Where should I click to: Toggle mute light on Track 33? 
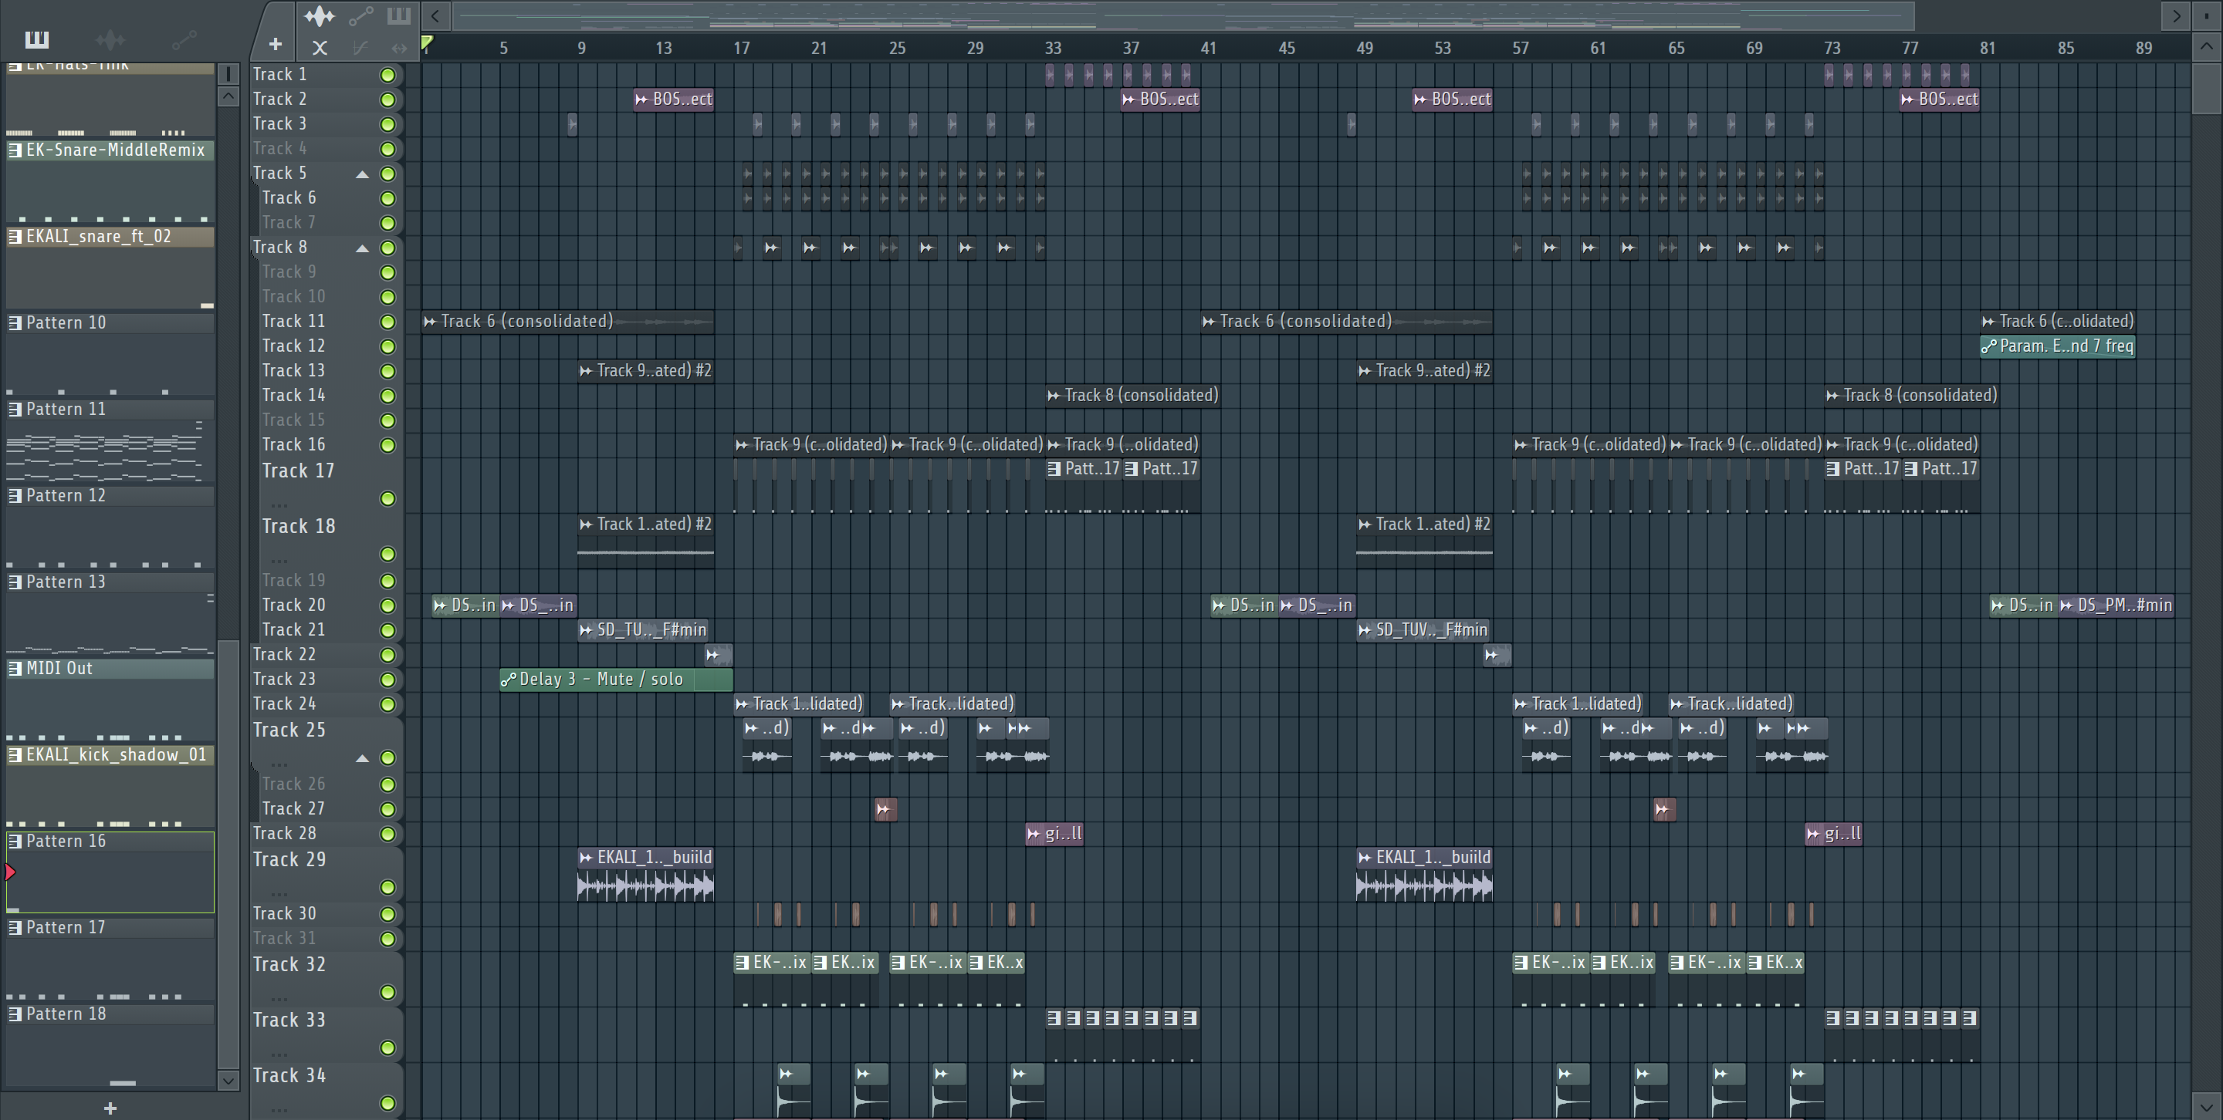click(x=388, y=1047)
